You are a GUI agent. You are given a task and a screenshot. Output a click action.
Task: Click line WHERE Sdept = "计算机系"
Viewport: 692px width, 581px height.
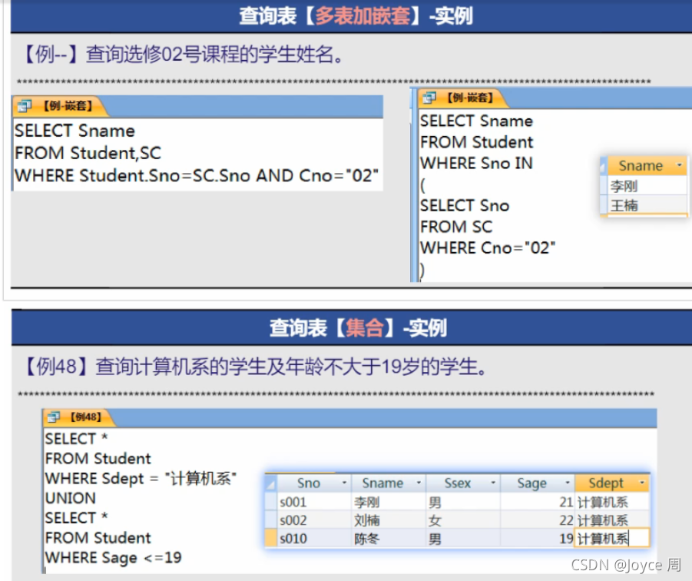(x=141, y=478)
